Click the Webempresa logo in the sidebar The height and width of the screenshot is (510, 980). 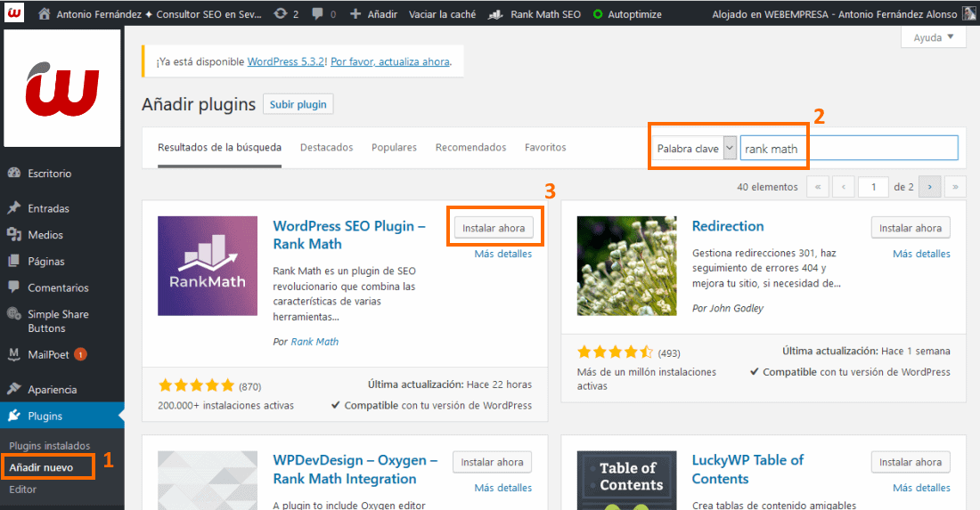click(x=61, y=88)
